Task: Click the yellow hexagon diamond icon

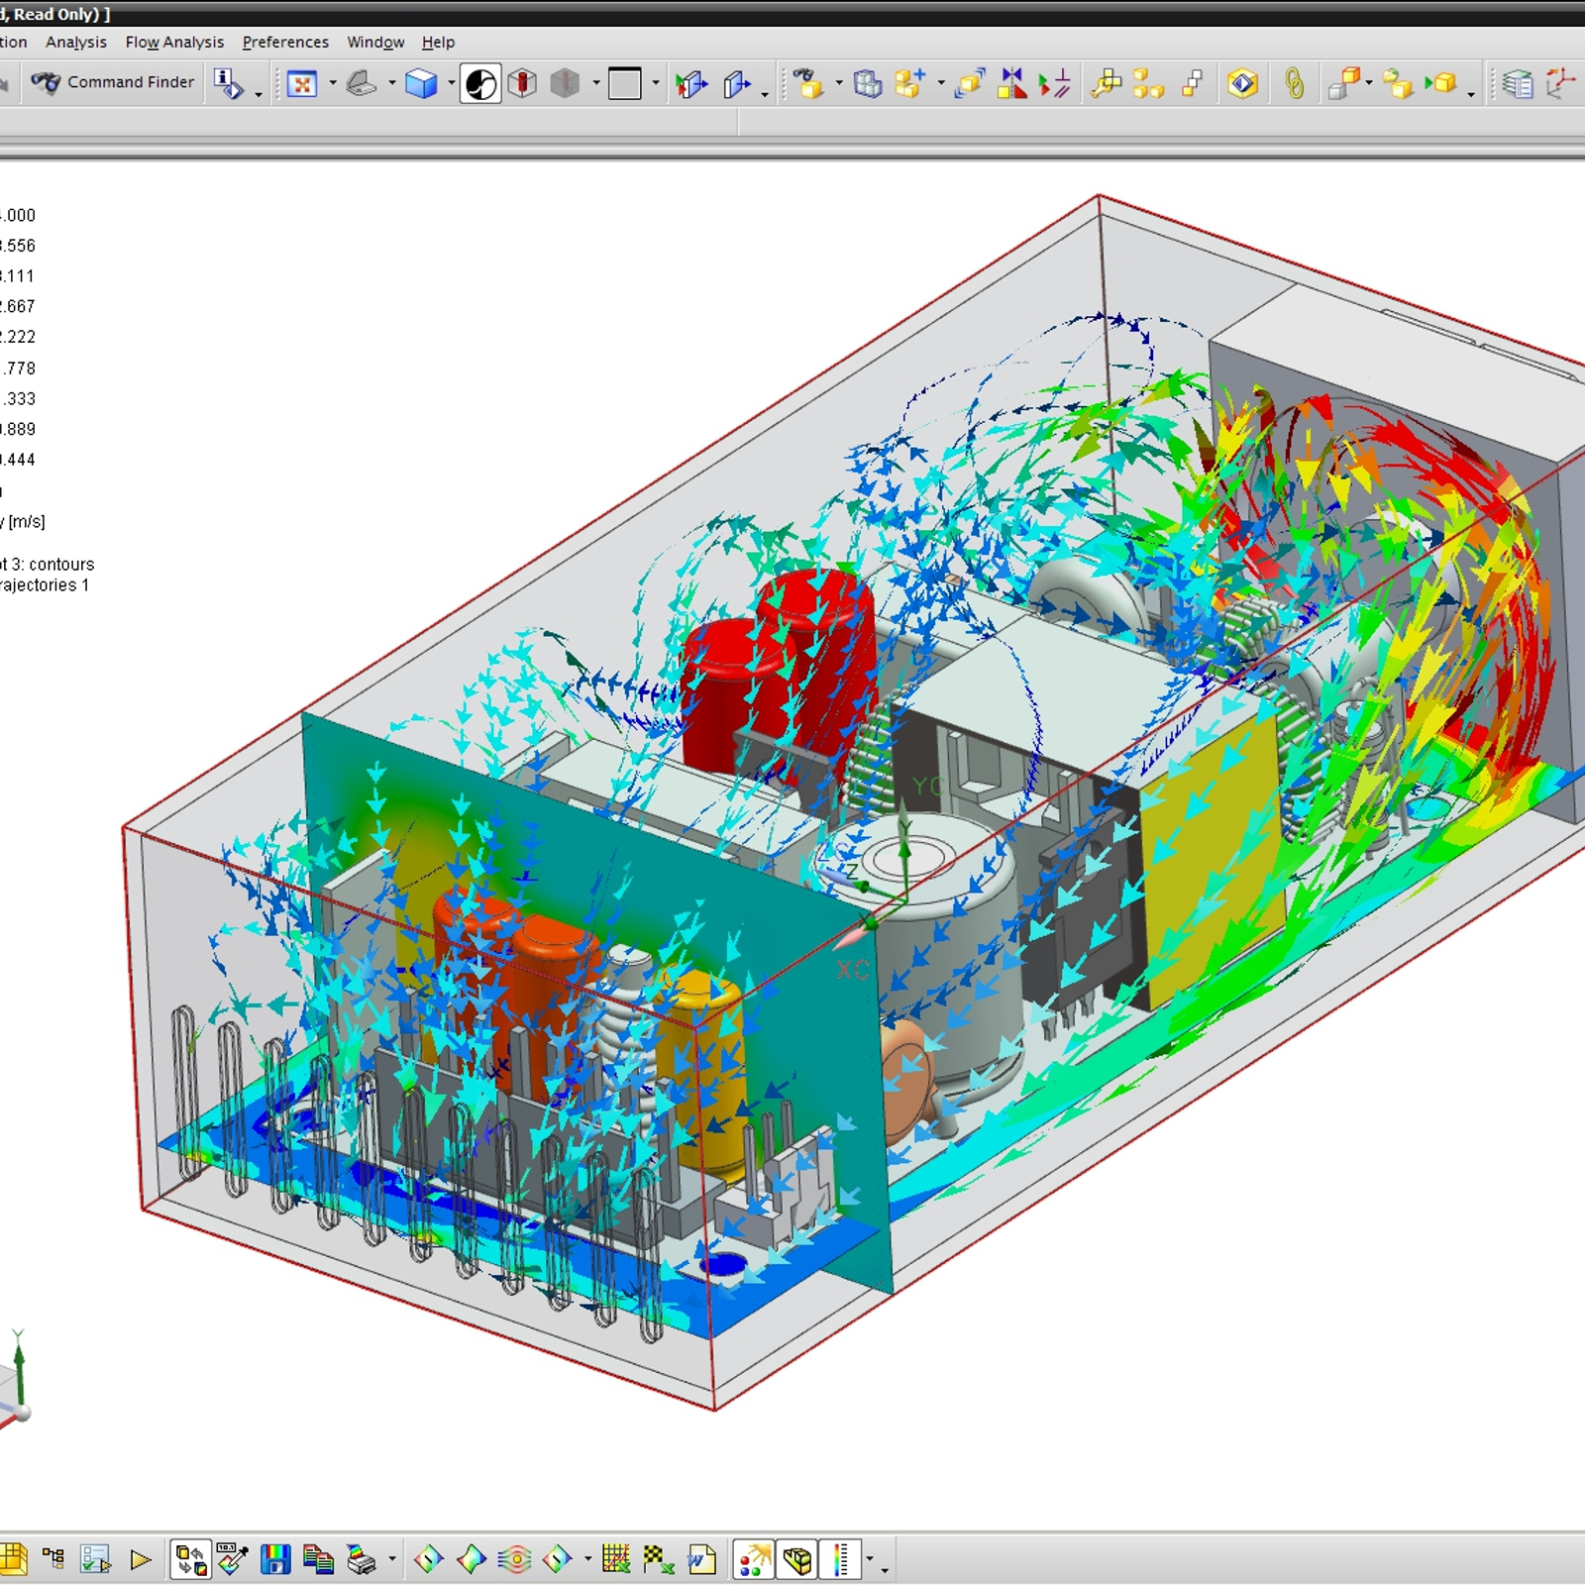Action: [x=1242, y=84]
